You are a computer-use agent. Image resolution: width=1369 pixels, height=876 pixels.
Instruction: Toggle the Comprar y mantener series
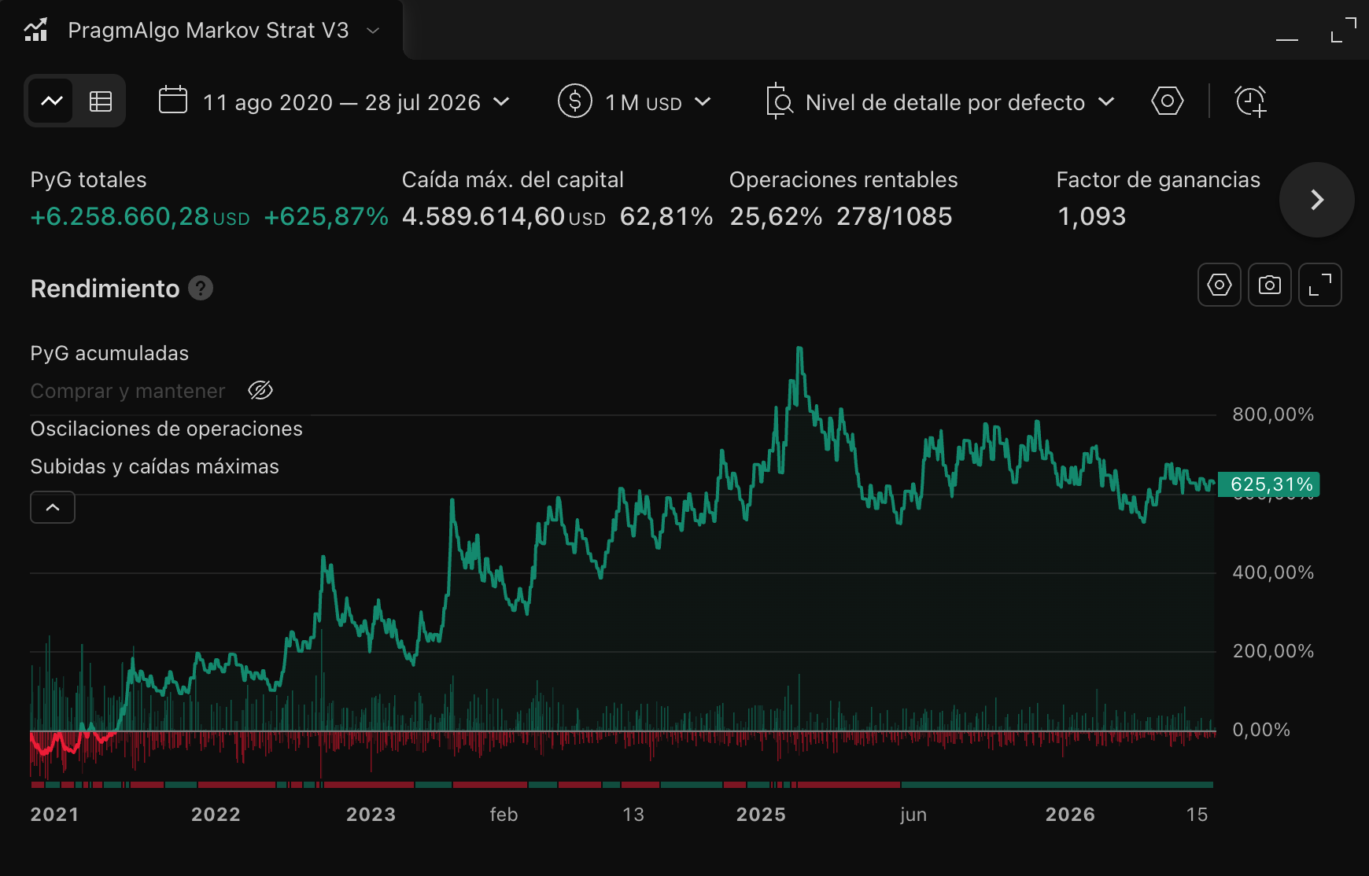click(127, 391)
